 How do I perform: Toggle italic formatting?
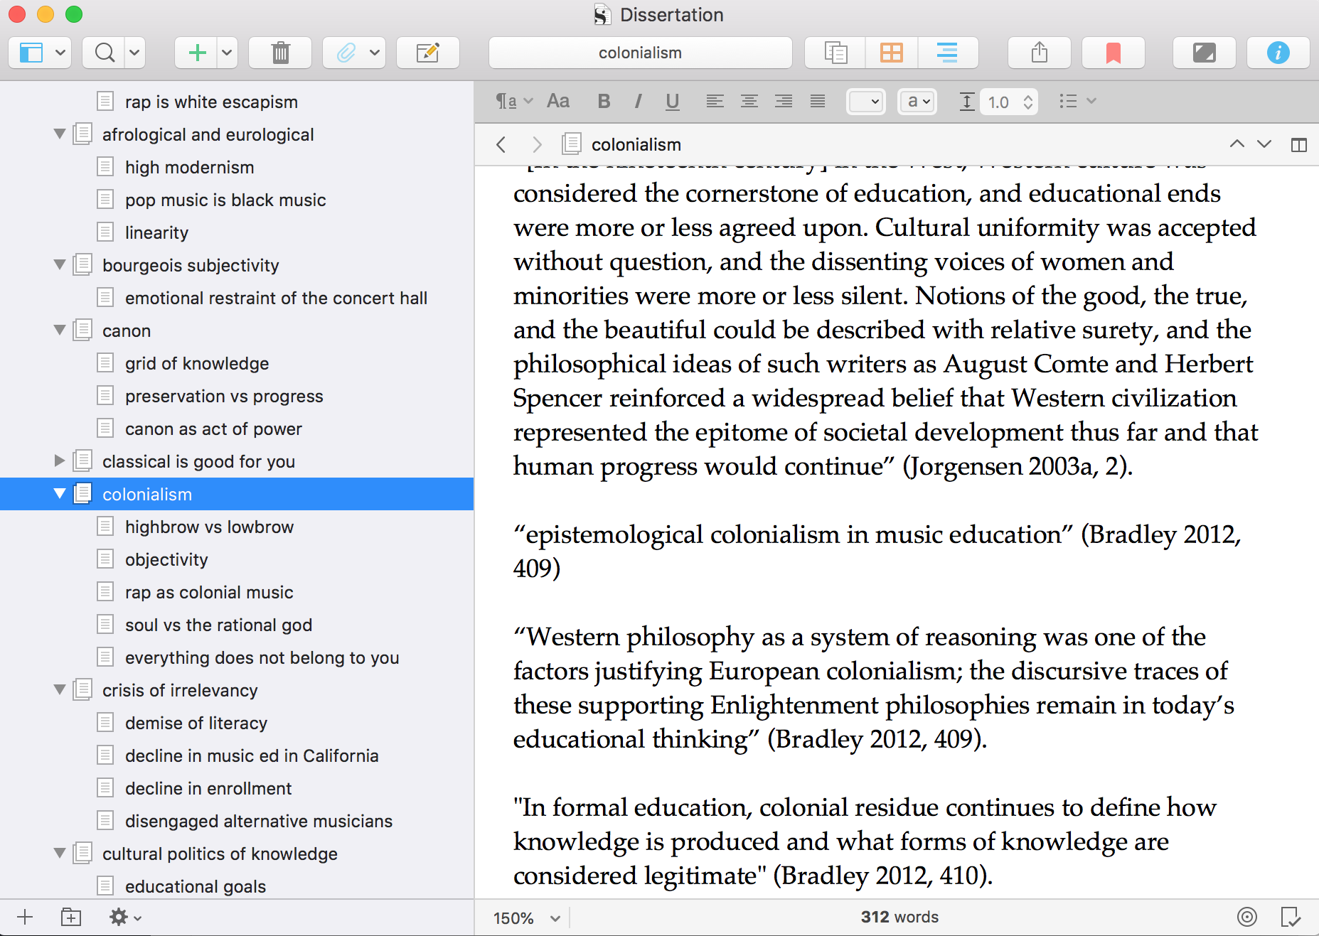[x=638, y=102]
